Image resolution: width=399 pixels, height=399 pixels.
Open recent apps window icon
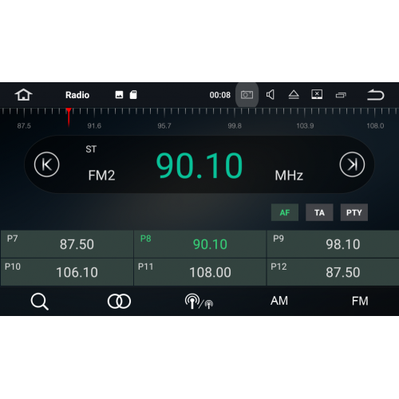coord(341,95)
